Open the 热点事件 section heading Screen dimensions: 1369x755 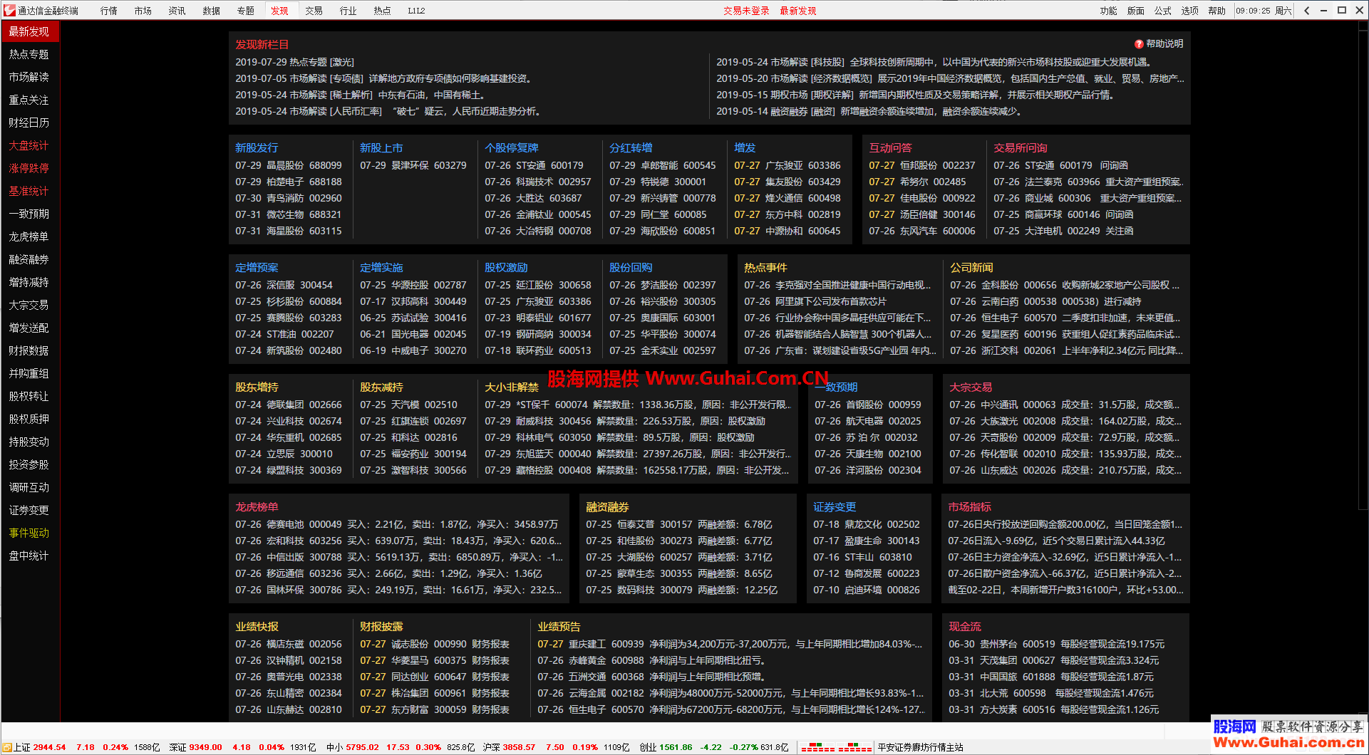click(x=765, y=267)
